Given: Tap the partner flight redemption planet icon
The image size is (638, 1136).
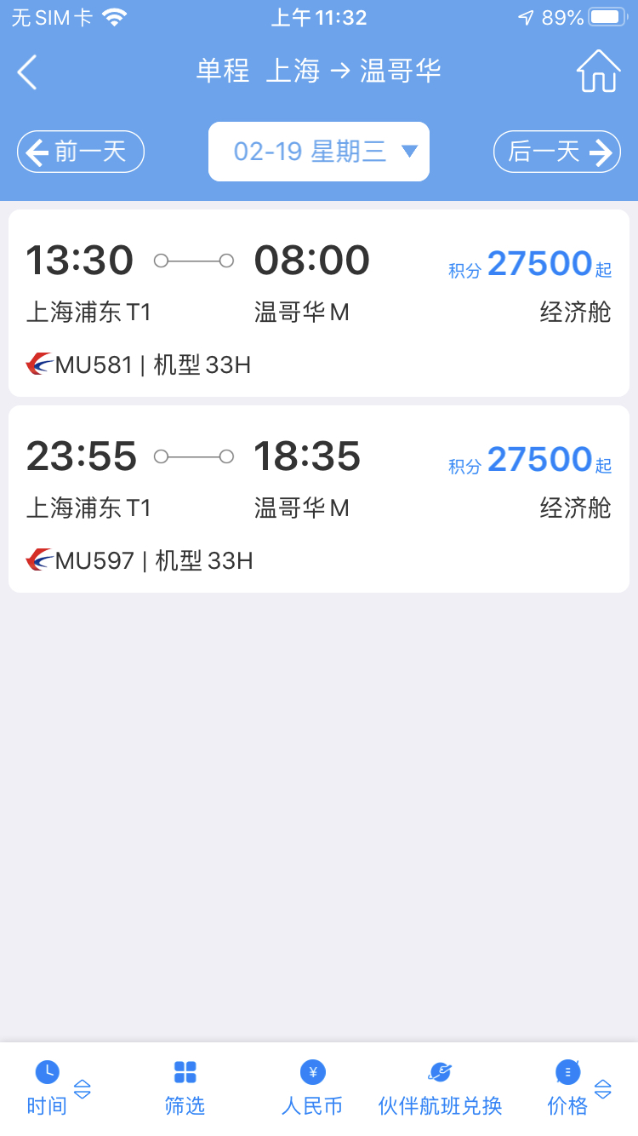Looking at the screenshot, I should [440, 1071].
